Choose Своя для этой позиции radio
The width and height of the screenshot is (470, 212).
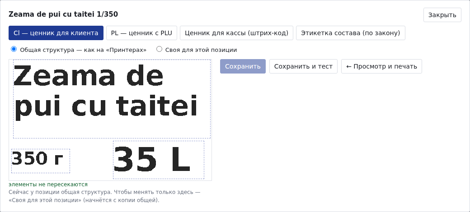coord(160,49)
